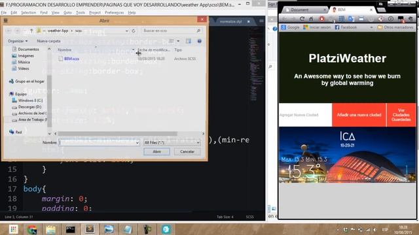Viewport: 419px width, 235px height.
Task: Click the Cancelar button
Action: [187, 151]
